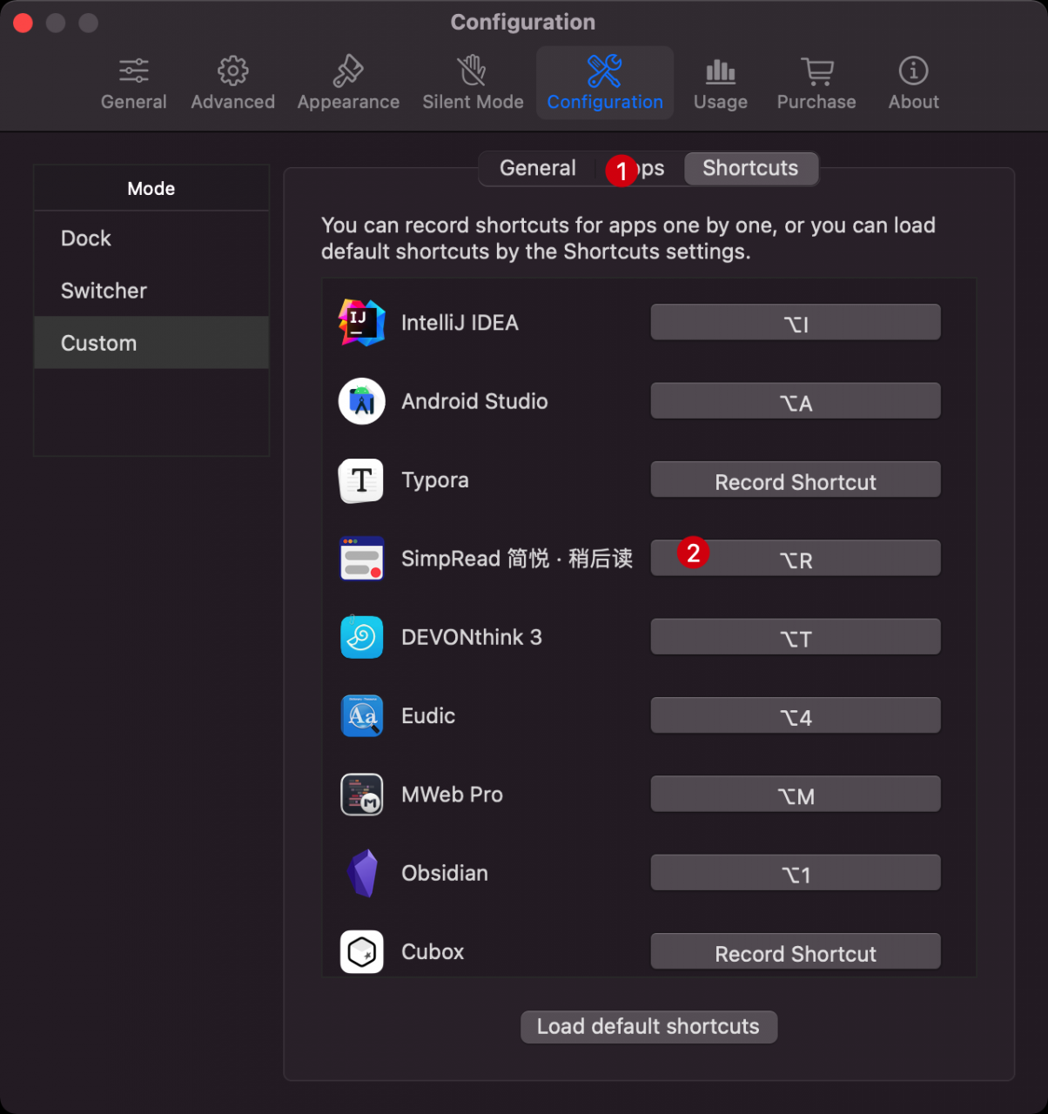Click the Eudic name label
Image resolution: width=1048 pixels, height=1114 pixels.
[428, 715]
